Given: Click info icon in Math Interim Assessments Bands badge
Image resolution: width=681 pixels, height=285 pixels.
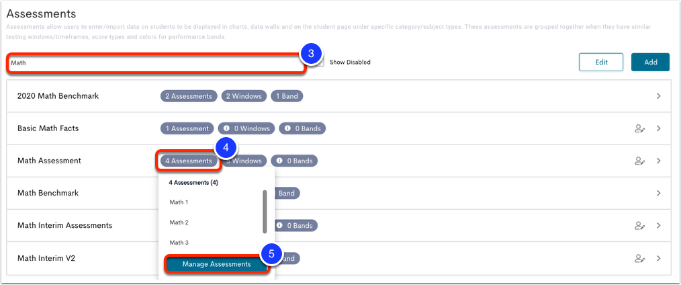Looking at the screenshot, I should 279,225.
